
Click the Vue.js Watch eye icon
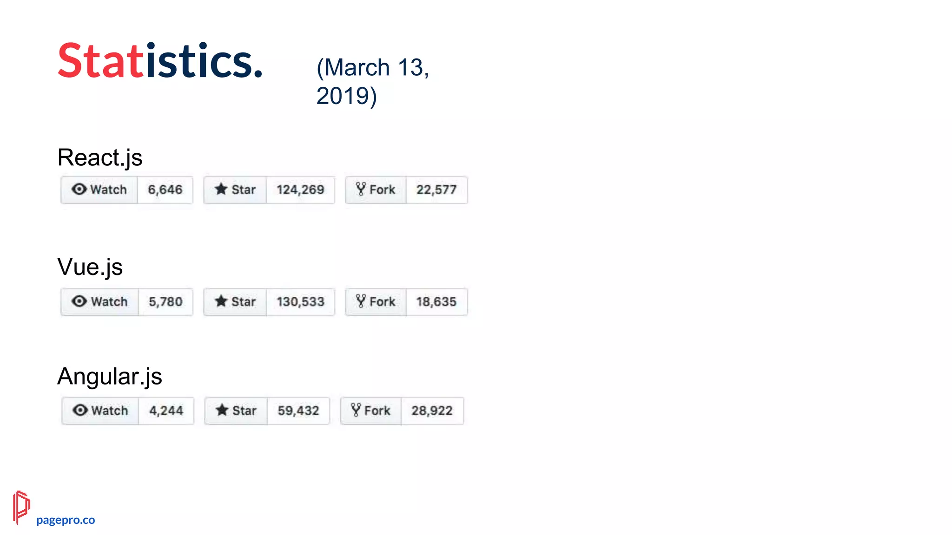(x=79, y=301)
